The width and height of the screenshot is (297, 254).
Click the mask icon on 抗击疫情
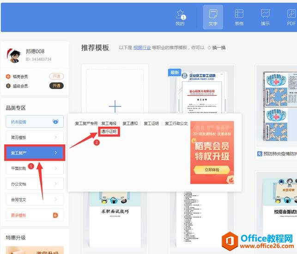(x=55, y=121)
